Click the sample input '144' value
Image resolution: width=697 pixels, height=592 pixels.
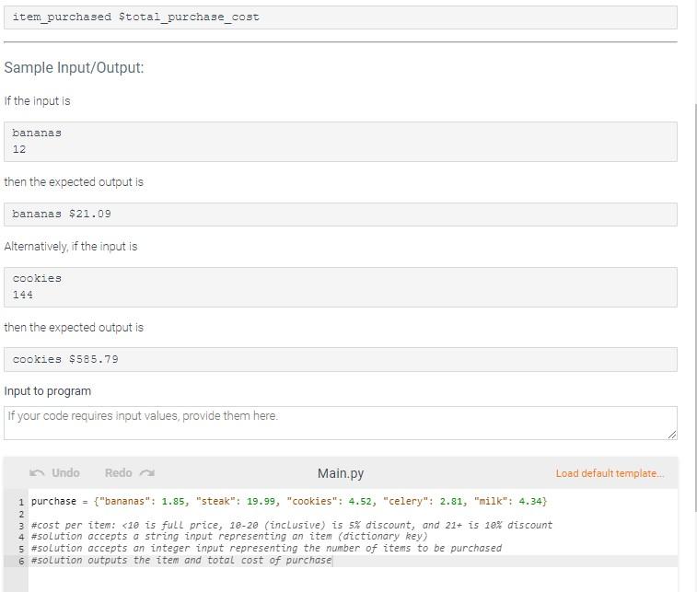coord(23,295)
